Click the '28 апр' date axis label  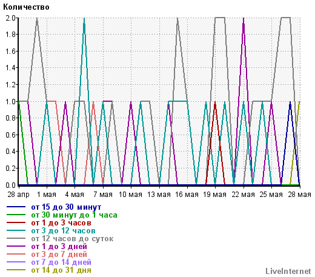point(18,195)
